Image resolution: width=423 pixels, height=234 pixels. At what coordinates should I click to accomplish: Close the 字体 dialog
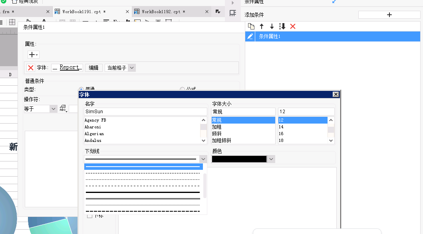(336, 94)
